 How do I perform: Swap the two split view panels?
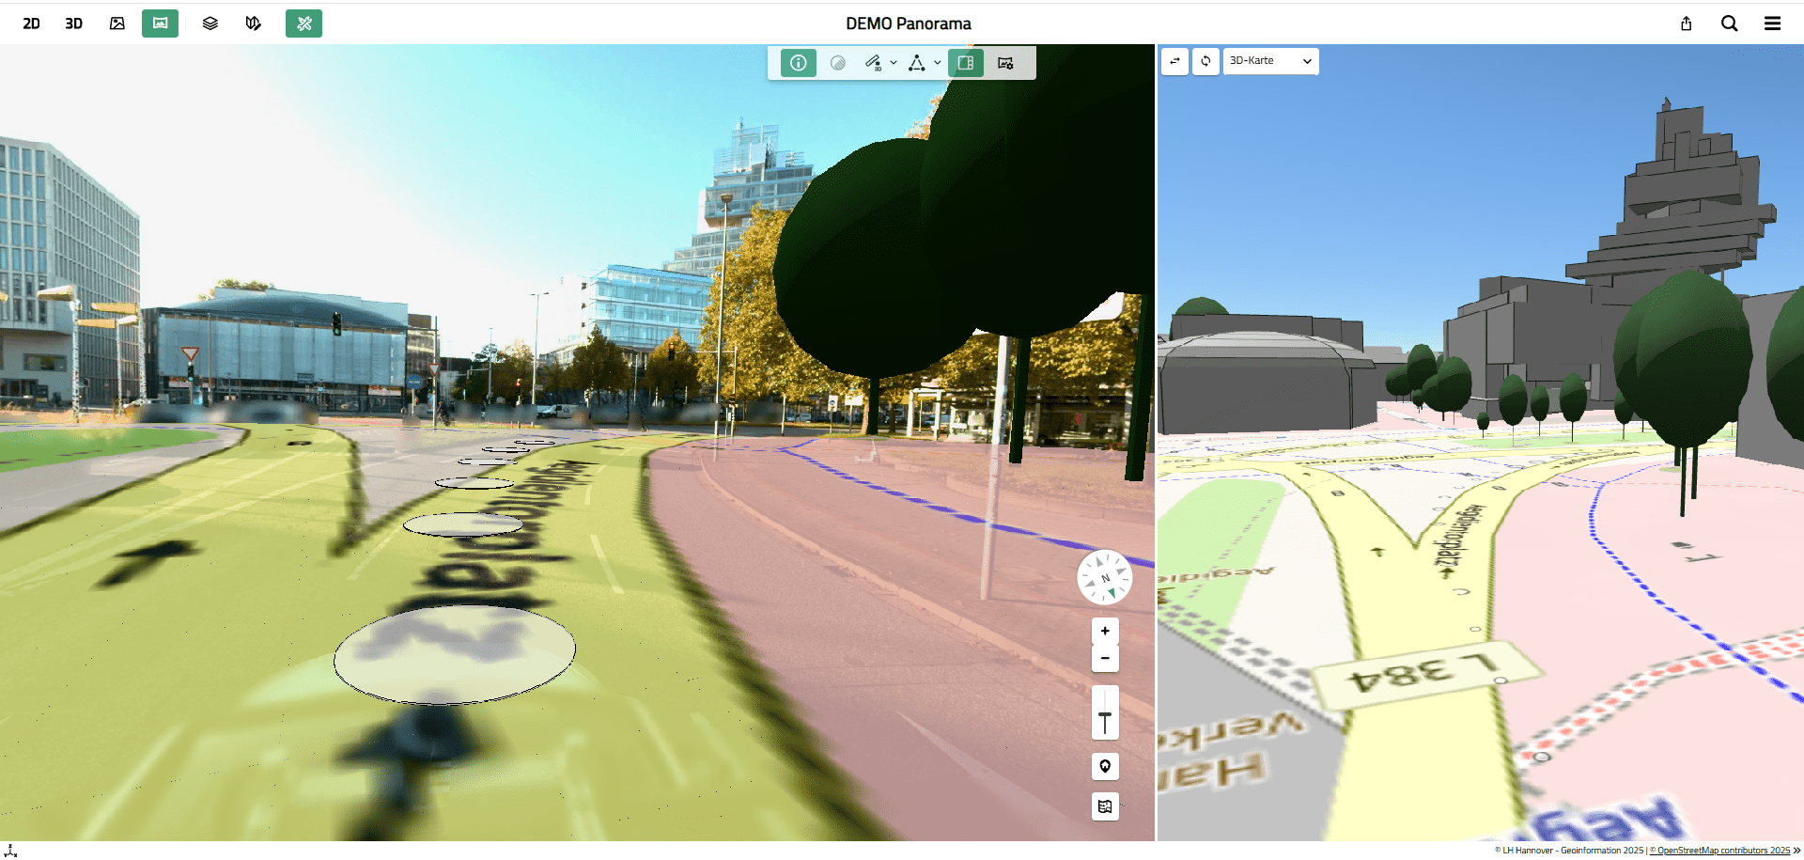point(1174,61)
